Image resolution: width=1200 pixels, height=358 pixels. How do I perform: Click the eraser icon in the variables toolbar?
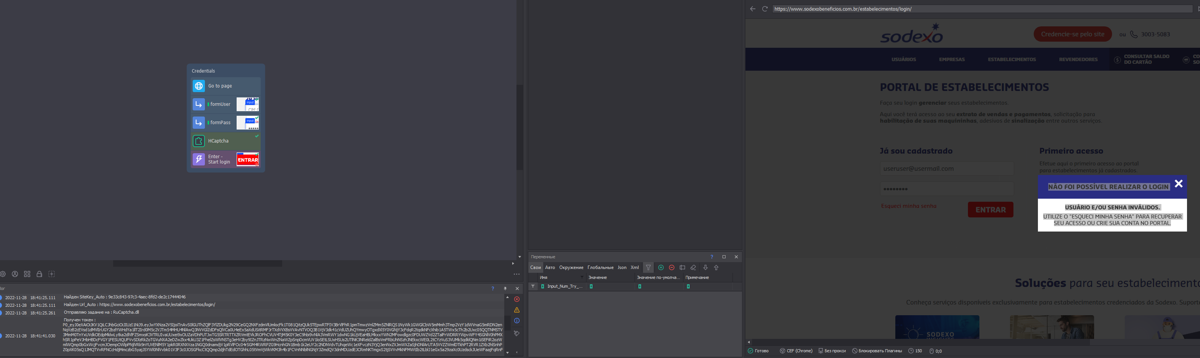693,268
